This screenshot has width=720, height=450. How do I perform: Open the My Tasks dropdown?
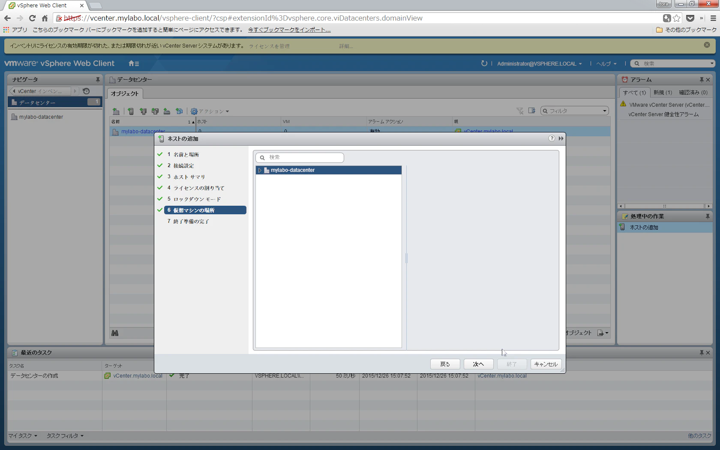click(x=23, y=436)
